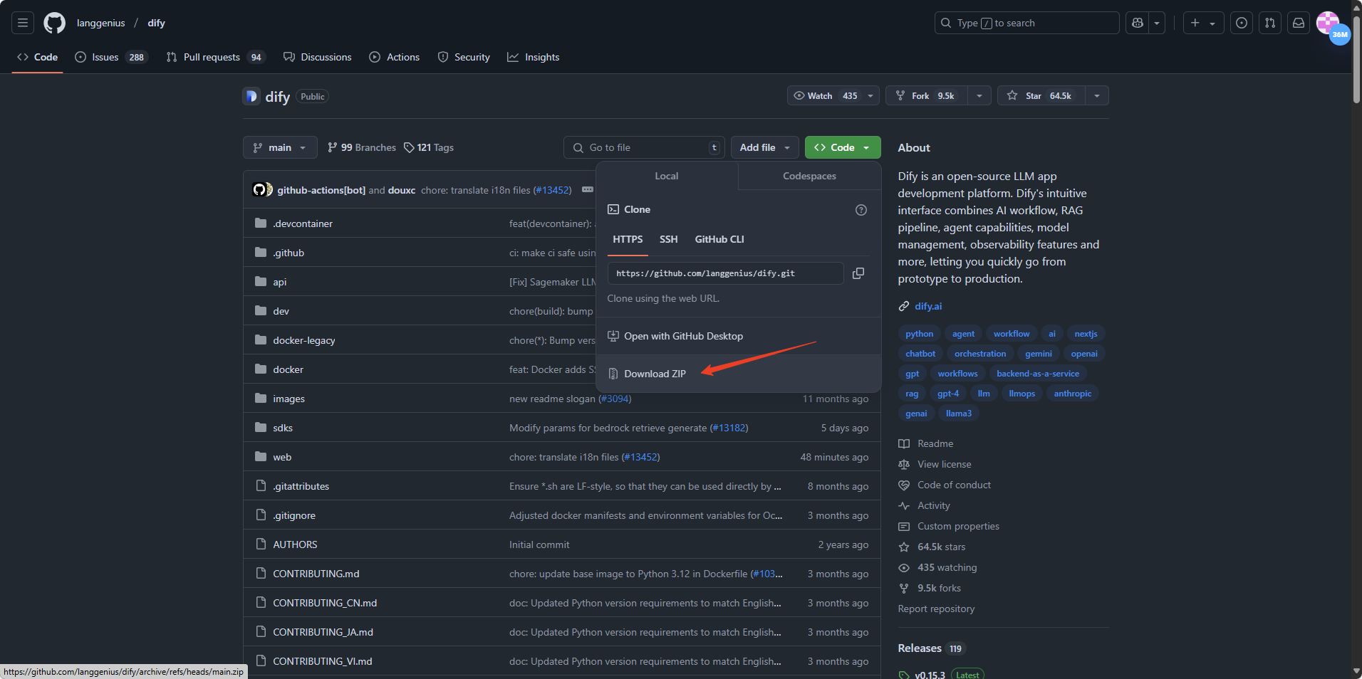Open pull requests icon in top header
Viewport: 1362px width, 679px height.
click(1270, 23)
